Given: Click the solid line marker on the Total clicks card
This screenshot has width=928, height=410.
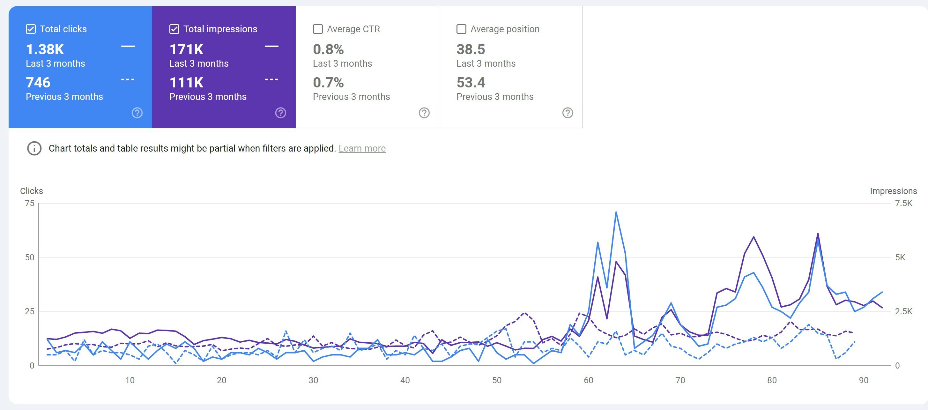Looking at the screenshot, I should (128, 47).
